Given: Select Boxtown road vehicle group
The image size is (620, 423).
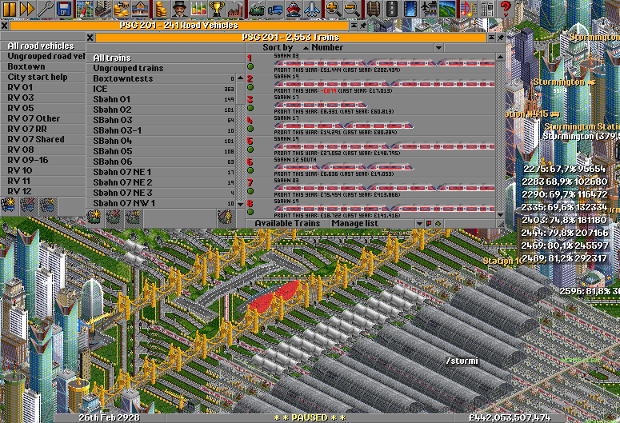Looking at the screenshot, I should point(42,66).
